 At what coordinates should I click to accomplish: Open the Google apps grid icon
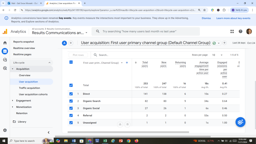click(x=232, y=31)
